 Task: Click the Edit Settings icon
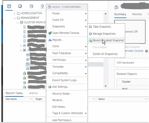tap(50, 87)
